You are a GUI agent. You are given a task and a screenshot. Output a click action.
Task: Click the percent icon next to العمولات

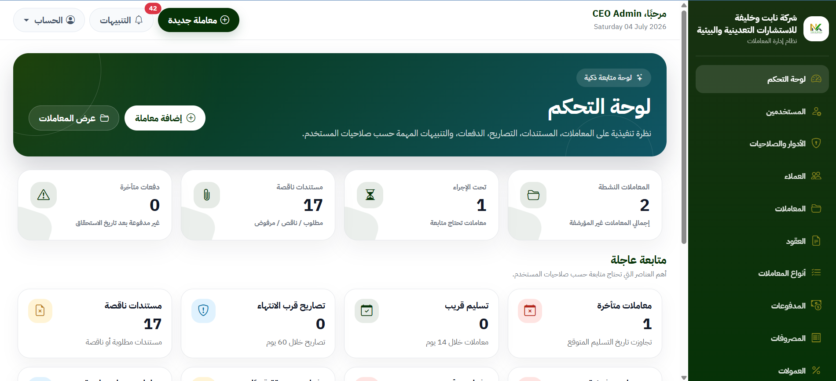click(x=816, y=370)
